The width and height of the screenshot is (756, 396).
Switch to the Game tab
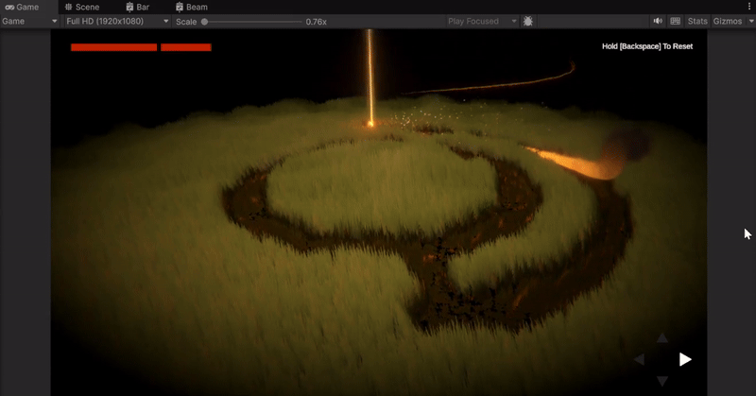[22, 7]
